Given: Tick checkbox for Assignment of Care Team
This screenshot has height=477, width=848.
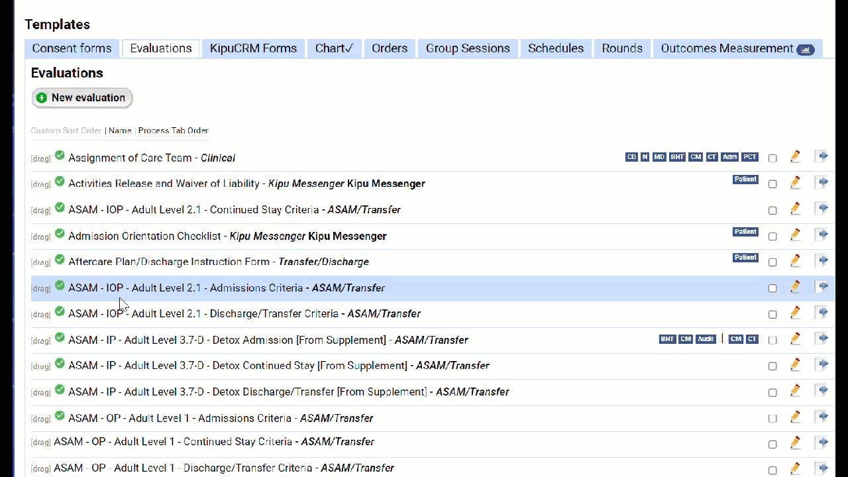Looking at the screenshot, I should click(772, 158).
